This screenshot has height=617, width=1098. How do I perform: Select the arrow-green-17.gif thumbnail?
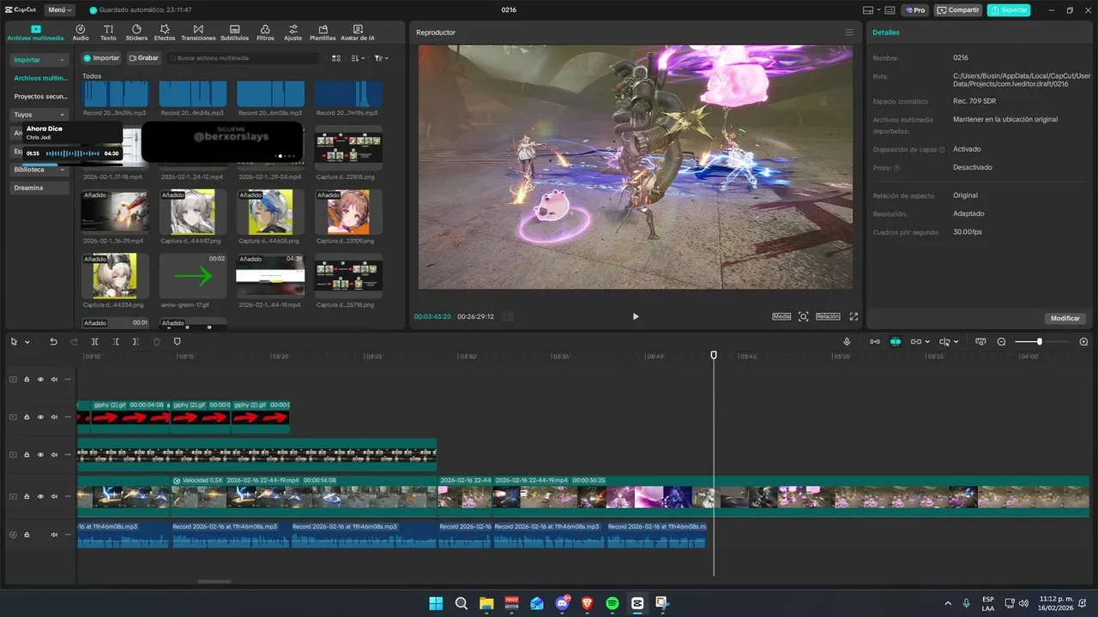pos(193,276)
